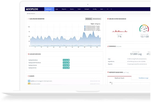Toggle the last blue legend entry
This screenshot has height=102, width=151.
pos(92,30)
